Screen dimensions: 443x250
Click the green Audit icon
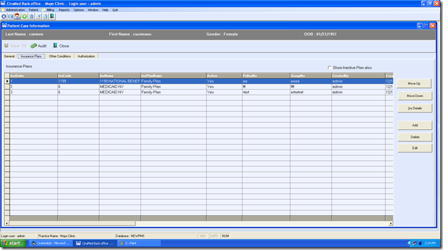click(x=34, y=46)
